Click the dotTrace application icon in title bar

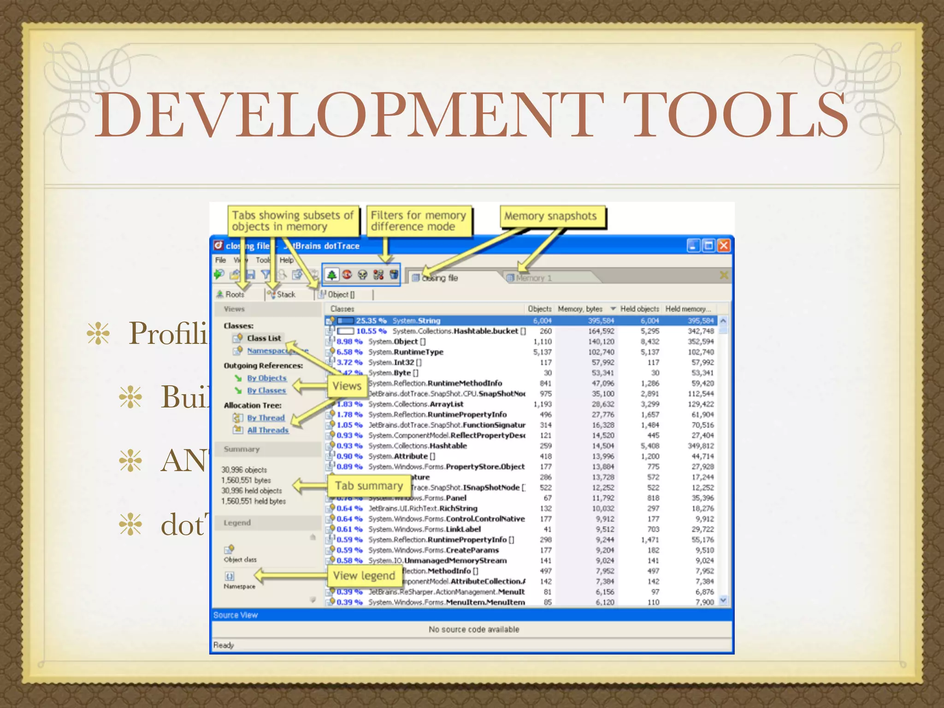pos(218,246)
